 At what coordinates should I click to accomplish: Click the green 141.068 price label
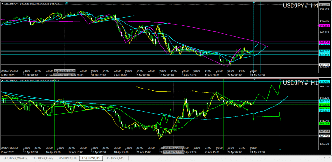[324, 123]
